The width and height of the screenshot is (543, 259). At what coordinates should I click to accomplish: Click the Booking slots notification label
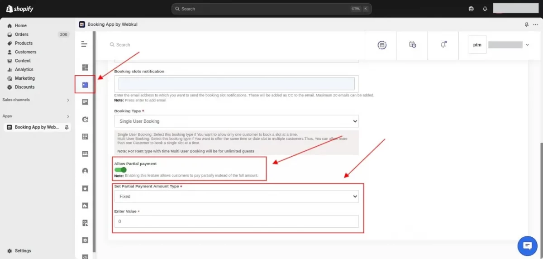coord(139,71)
